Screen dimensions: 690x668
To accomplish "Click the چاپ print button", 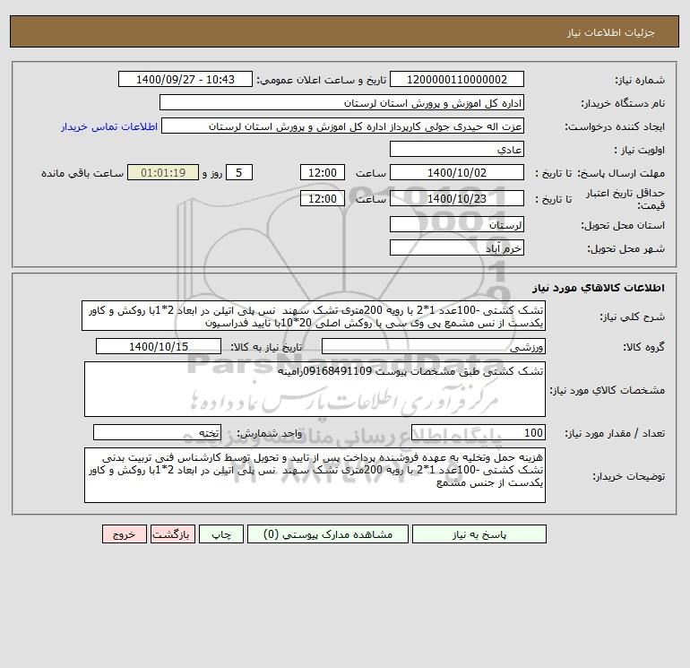I will pyautogui.click(x=221, y=534).
